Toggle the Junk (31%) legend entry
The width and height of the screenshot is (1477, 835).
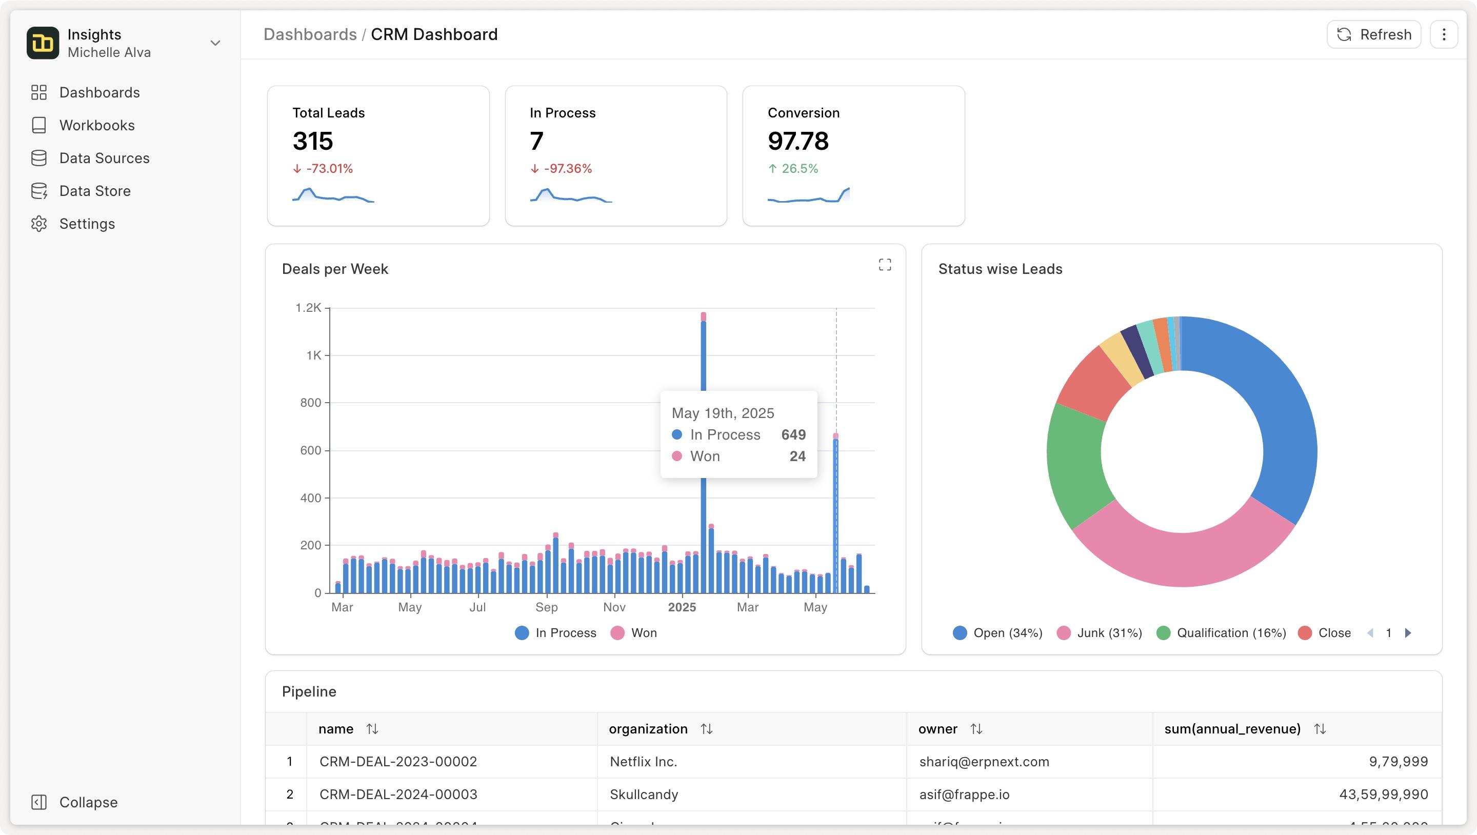tap(1099, 632)
